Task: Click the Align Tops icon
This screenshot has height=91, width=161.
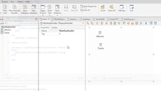Action: pos(124,23)
